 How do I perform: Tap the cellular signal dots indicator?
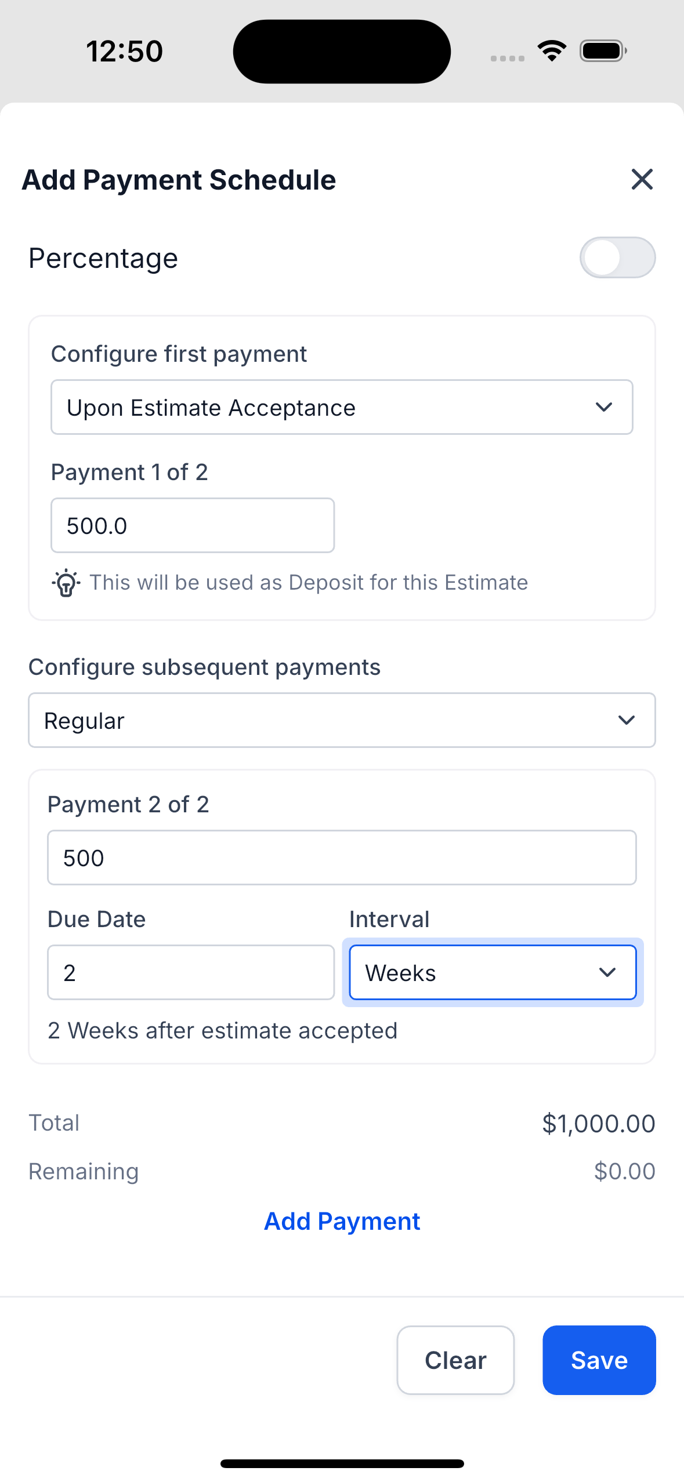tap(507, 58)
